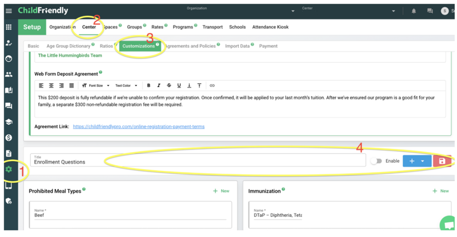Open the apps grid icon
Screen dimensions: 457x237
click(9, 27)
